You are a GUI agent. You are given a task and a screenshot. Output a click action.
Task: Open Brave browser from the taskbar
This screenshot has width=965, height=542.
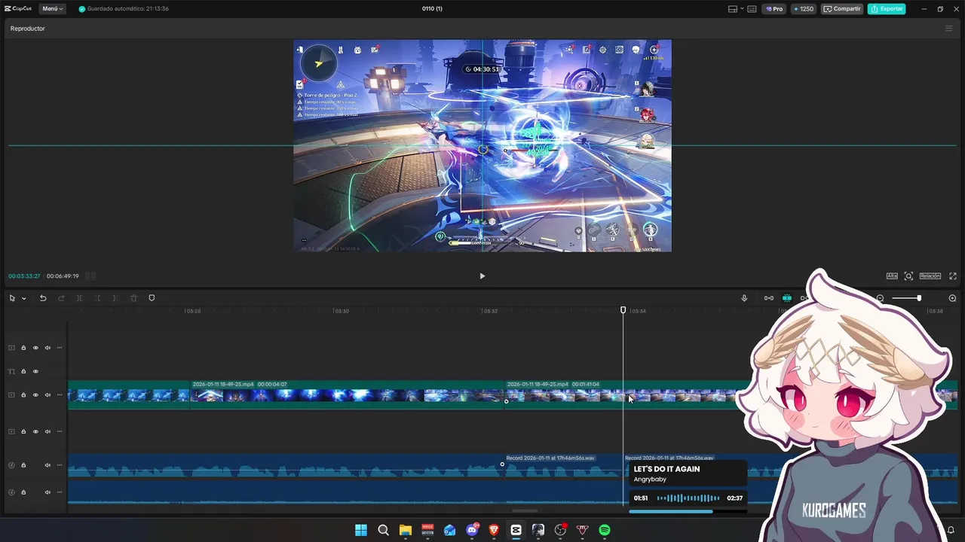(494, 530)
